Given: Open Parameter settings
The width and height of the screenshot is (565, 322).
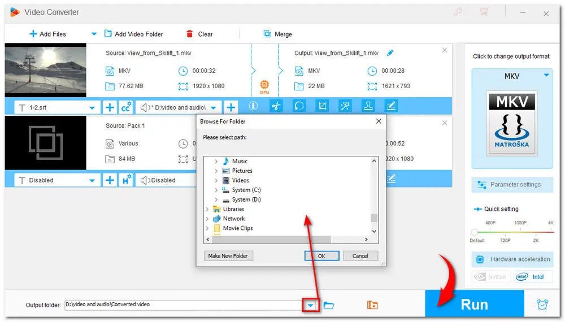Looking at the screenshot, I should (512, 184).
